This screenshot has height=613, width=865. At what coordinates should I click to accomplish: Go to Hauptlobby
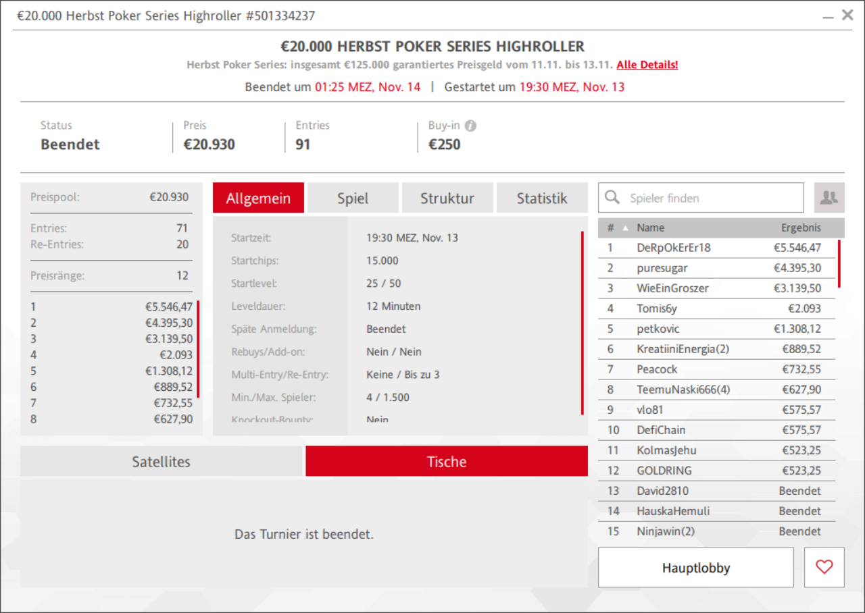[695, 568]
